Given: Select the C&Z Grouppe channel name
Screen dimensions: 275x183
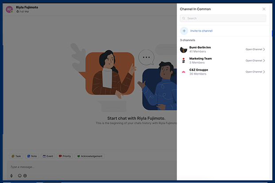Looking at the screenshot, I should [x=198, y=70].
